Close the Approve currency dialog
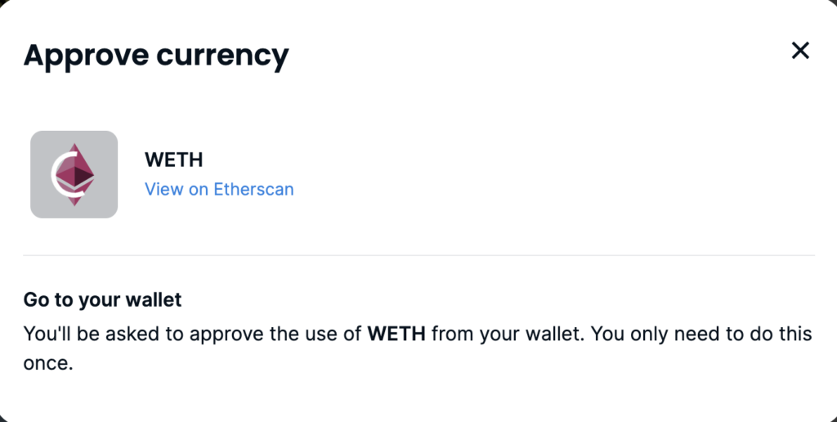The height and width of the screenshot is (422, 837). click(x=800, y=51)
